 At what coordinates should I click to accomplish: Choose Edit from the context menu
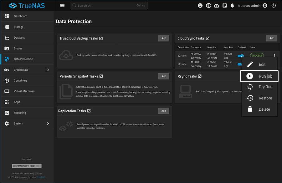click(259, 65)
